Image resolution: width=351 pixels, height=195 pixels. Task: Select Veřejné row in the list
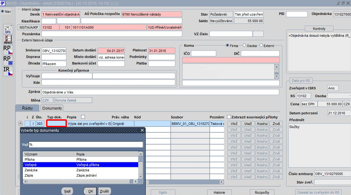pyautogui.click(x=80, y=165)
